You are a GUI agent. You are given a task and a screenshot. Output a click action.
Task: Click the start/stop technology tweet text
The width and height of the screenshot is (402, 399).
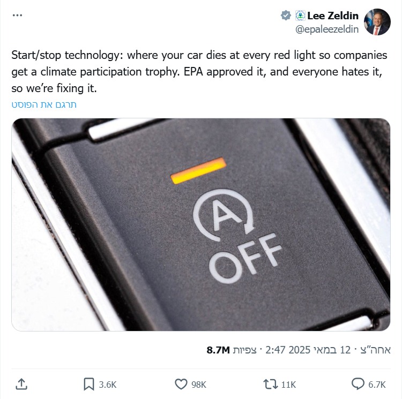(199, 72)
